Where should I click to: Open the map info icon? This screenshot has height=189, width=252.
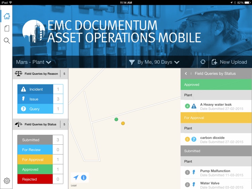[84, 178]
